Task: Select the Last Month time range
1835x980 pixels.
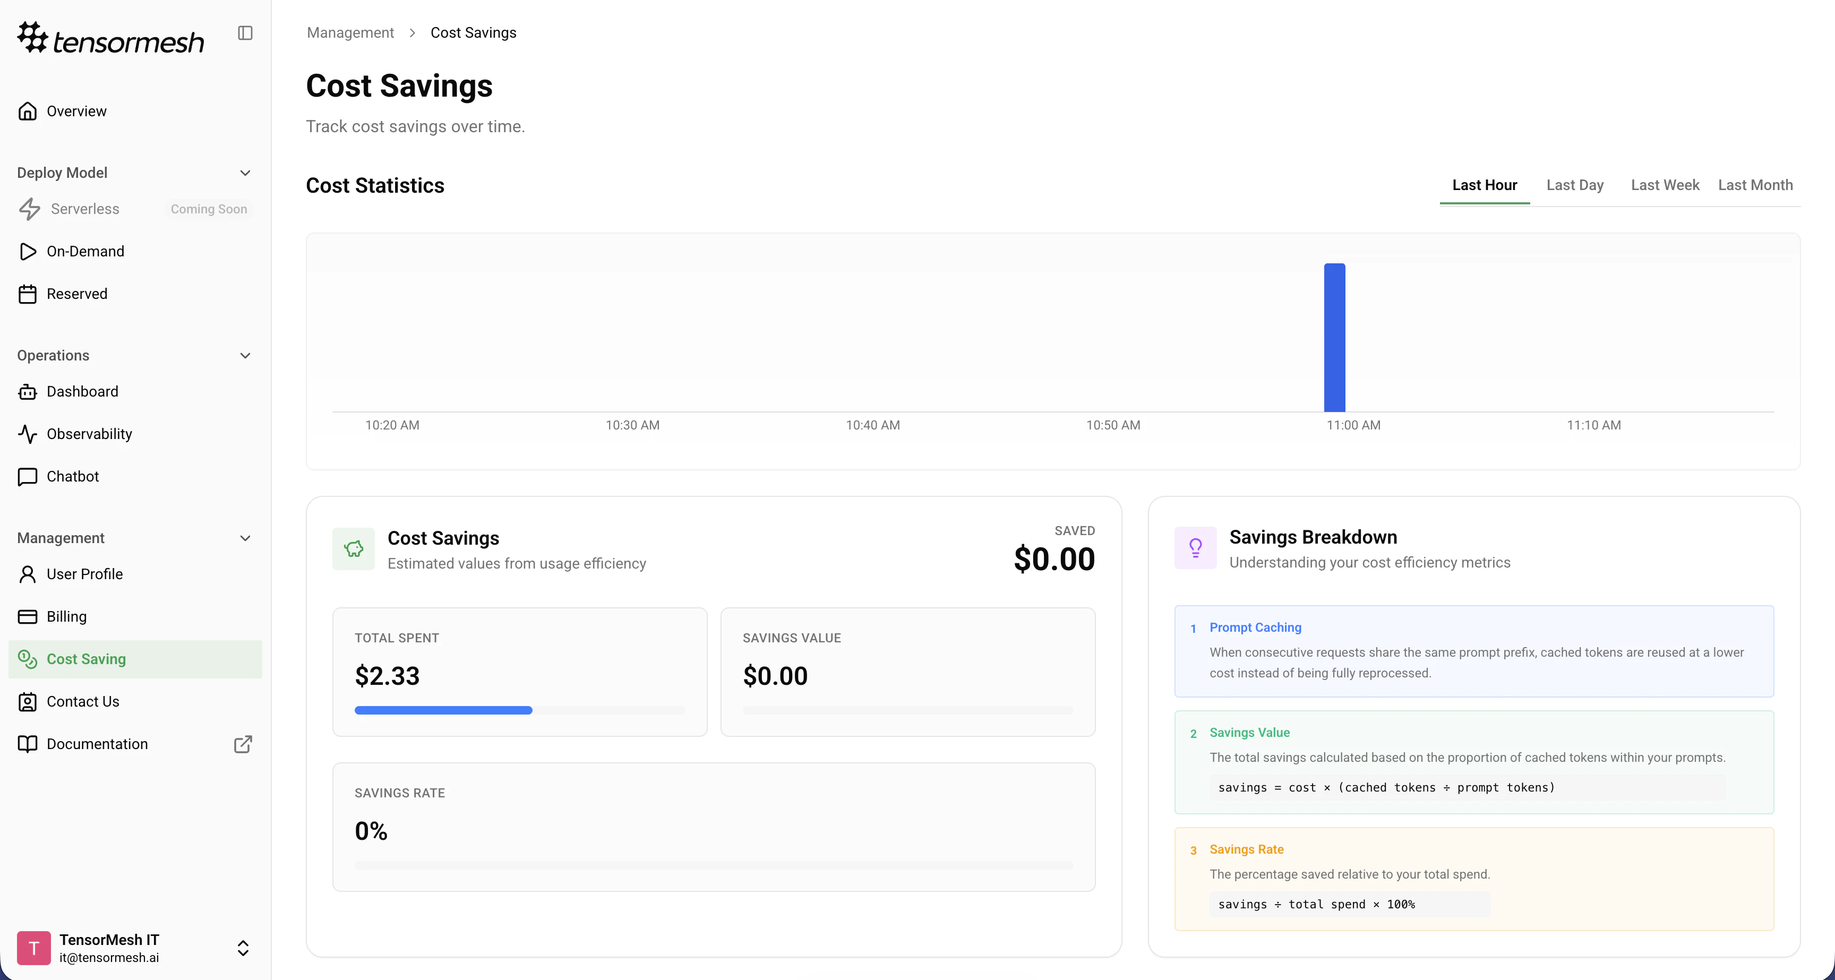Action: (1755, 185)
